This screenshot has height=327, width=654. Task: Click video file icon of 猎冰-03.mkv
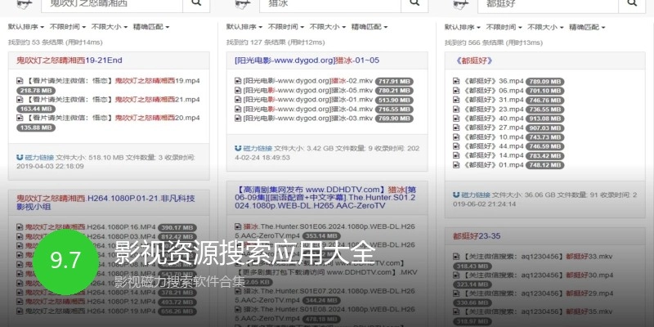(238, 119)
